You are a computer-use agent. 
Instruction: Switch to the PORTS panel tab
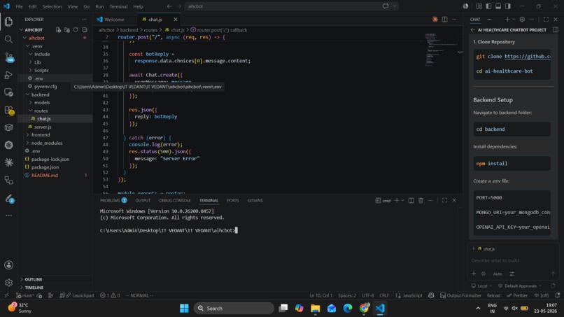coord(233,200)
